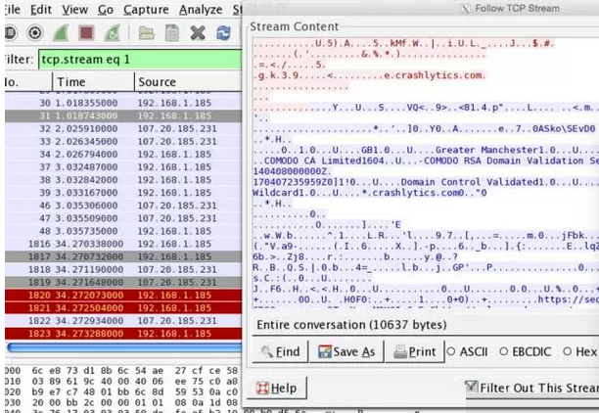Click the packet list horizontal scrollbar
599x413 pixels.
124,347
